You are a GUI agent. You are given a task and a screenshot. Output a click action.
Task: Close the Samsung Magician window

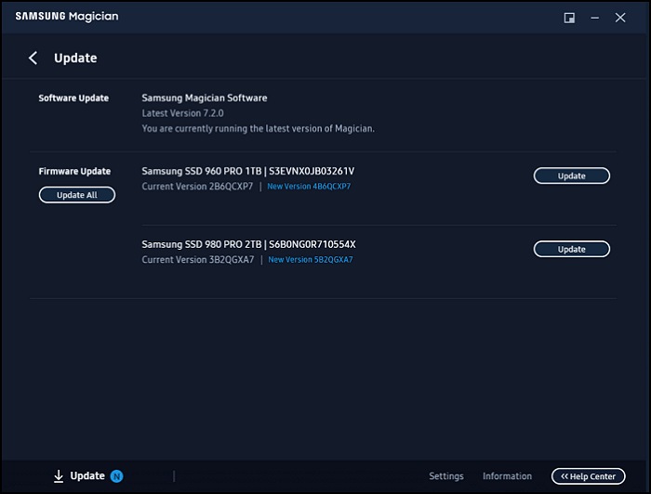pos(620,18)
